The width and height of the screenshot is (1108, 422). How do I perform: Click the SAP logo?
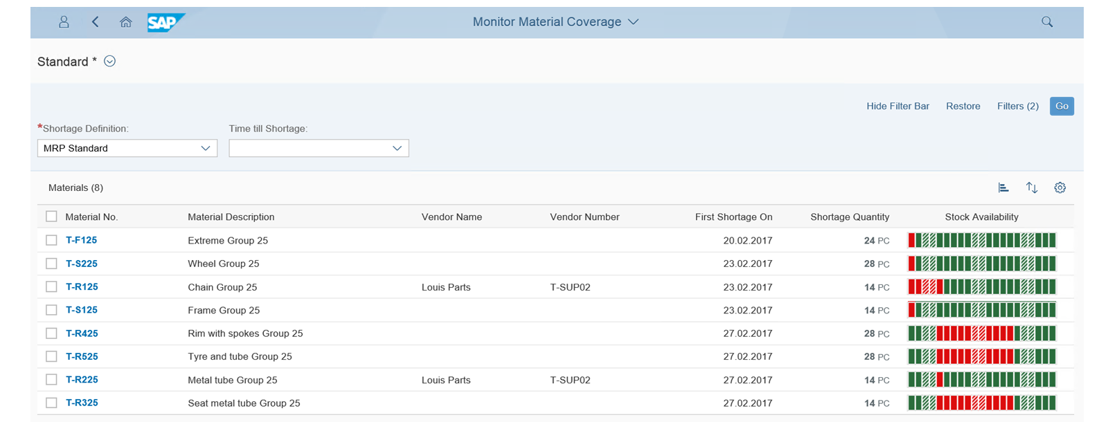pos(166,22)
